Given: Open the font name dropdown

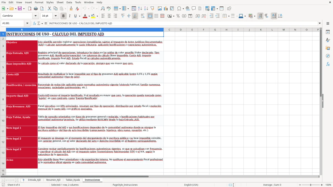Looking at the screenshot, I should coord(35,16).
